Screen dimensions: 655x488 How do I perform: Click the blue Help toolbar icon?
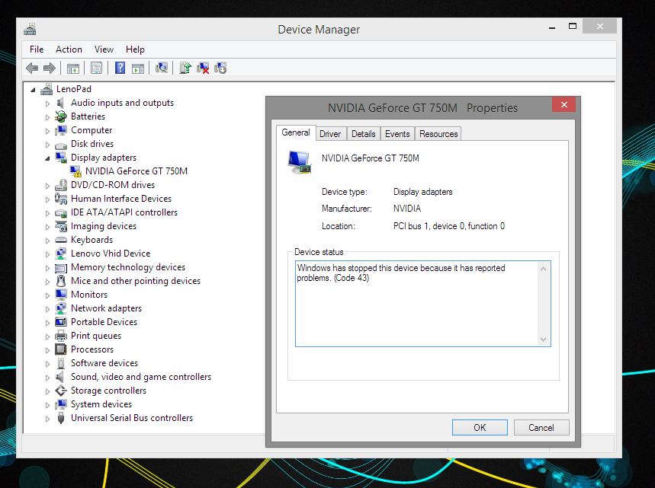click(x=120, y=68)
